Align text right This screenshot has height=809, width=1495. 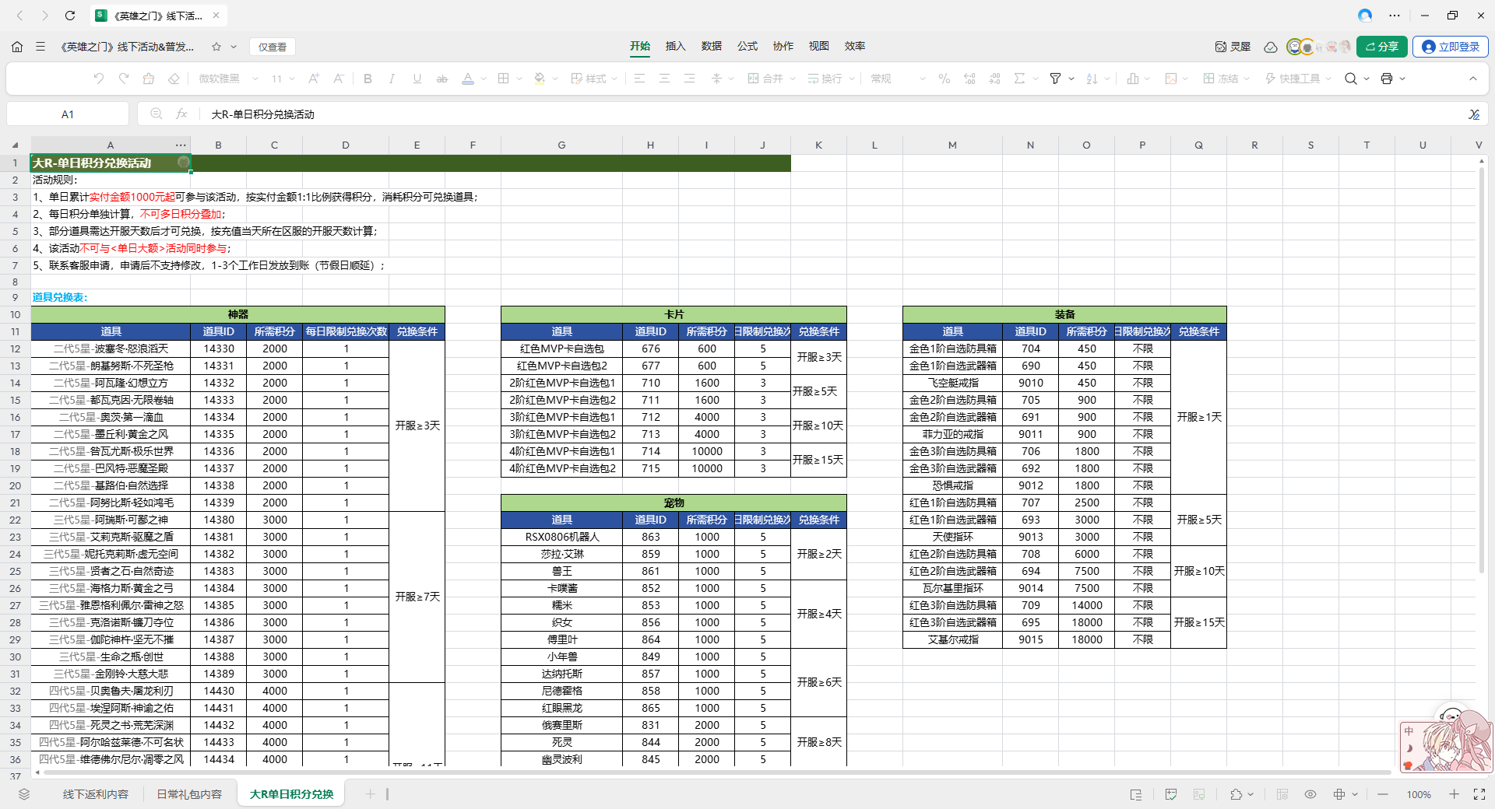(x=689, y=79)
